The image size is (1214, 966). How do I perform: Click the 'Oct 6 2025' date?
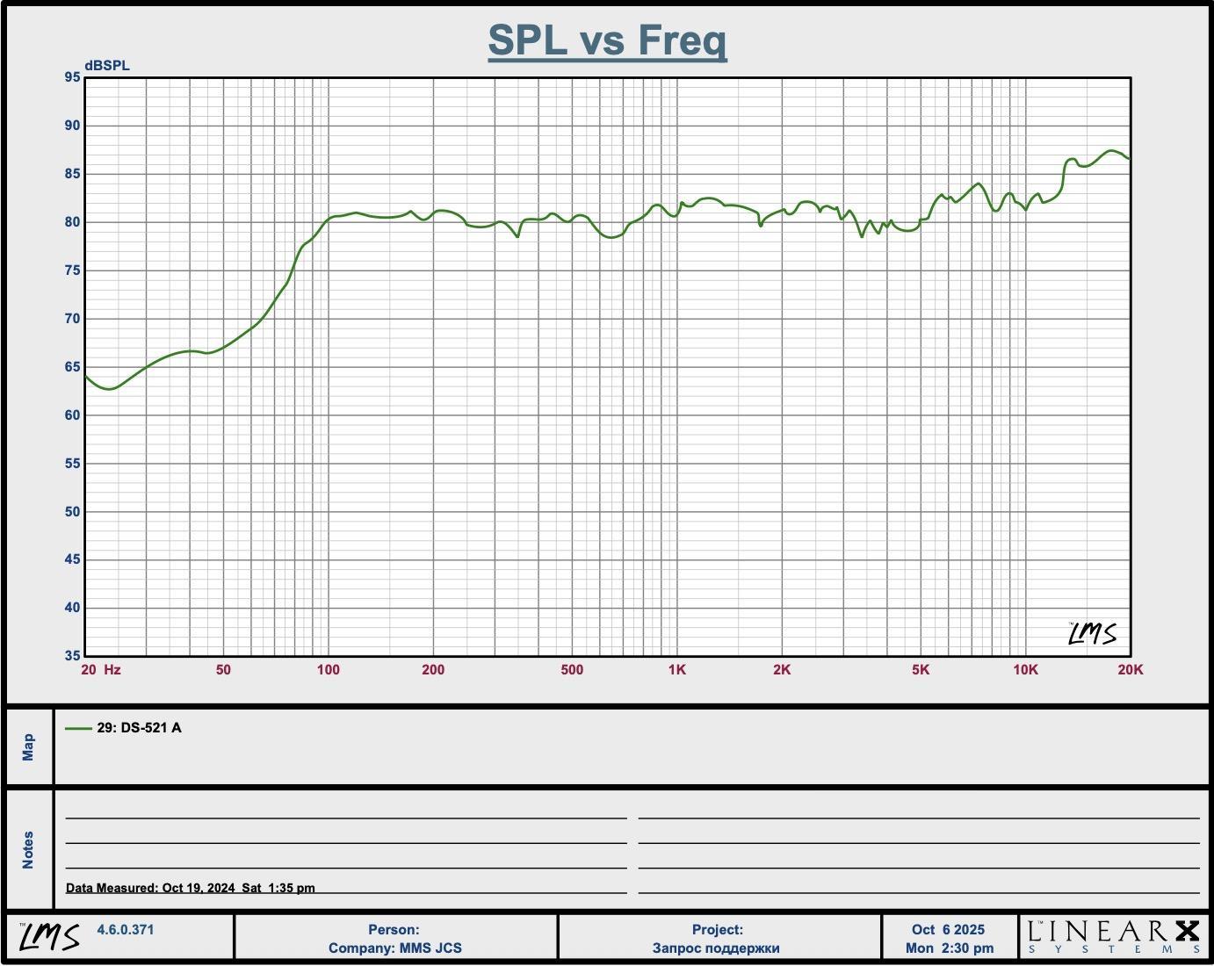point(948,929)
